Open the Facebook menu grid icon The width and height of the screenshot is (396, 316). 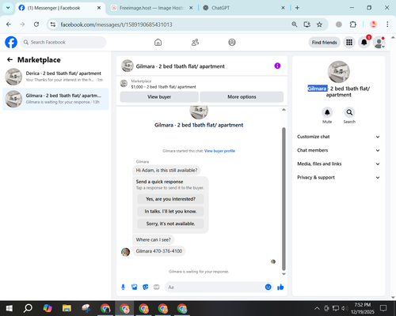pos(349,42)
